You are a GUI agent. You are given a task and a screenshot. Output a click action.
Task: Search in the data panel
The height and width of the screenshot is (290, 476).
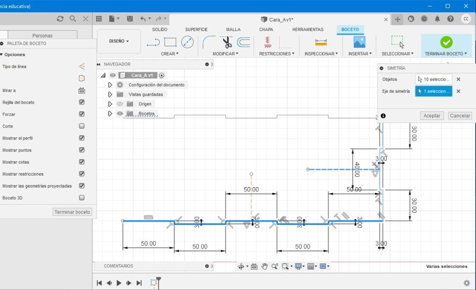73,19
